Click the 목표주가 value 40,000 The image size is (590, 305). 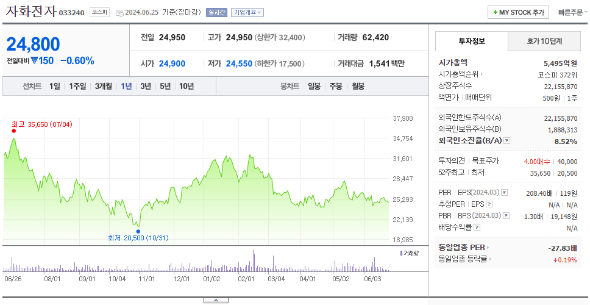(567, 162)
